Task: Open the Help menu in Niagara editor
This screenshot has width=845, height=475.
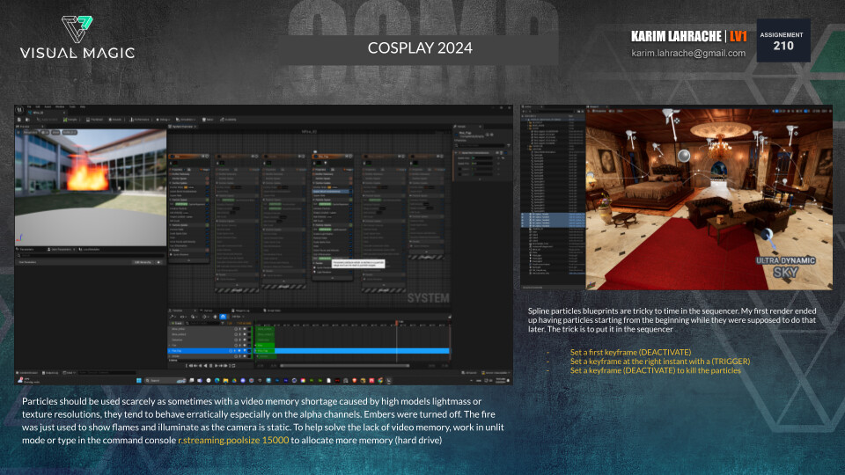Action: pyautogui.click(x=83, y=106)
